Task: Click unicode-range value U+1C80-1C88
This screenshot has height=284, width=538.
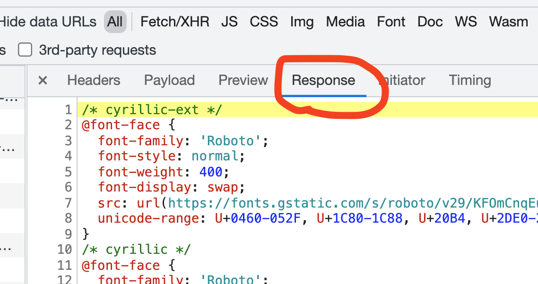Action: click(360, 218)
